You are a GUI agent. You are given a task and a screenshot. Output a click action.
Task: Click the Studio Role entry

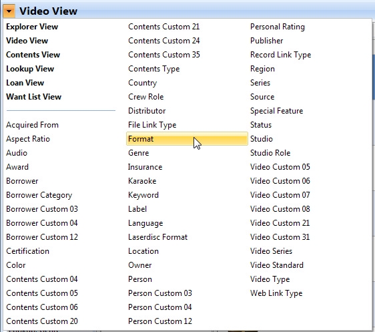[x=270, y=153]
